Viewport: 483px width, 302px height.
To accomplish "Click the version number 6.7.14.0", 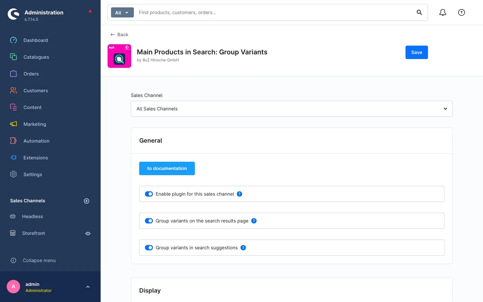I will [31, 19].
